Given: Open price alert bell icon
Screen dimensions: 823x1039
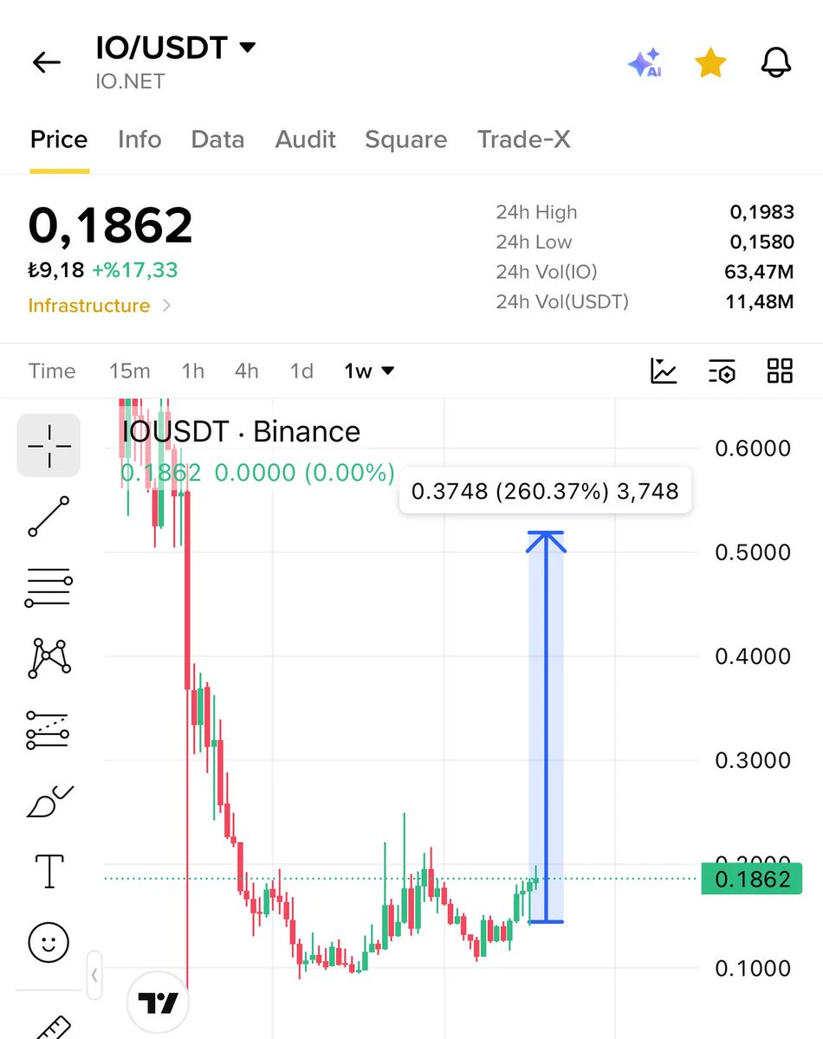Looking at the screenshot, I should (x=776, y=62).
